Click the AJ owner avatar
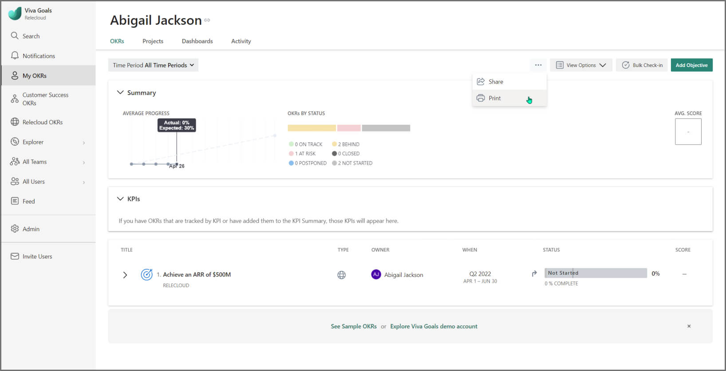 pos(376,274)
